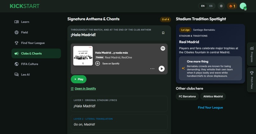256x134 pixels.
Task: Switch language to EN
Action: click(203, 6)
